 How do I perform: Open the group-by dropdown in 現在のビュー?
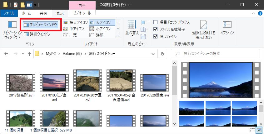click(x=144, y=22)
